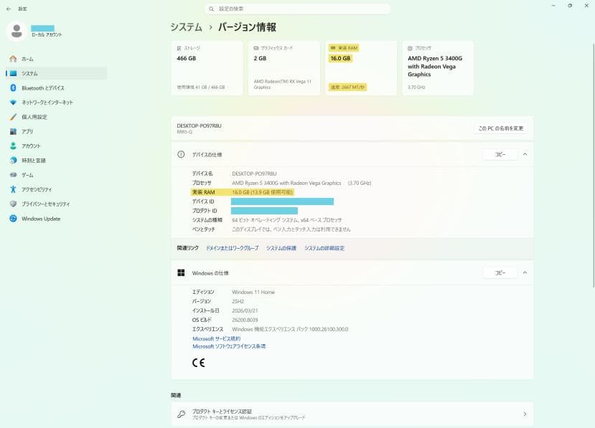Click the Windows logo icon
This screenshot has width=595, height=428.
click(x=181, y=272)
